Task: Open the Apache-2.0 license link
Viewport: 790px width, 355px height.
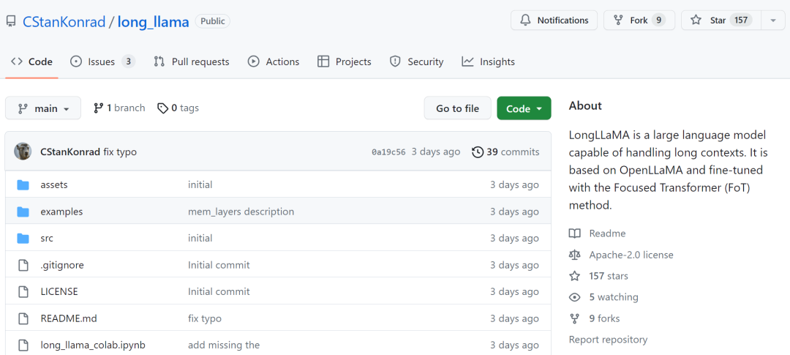Action: point(631,255)
